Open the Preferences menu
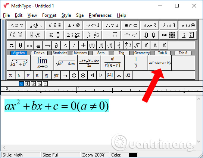 100,15
